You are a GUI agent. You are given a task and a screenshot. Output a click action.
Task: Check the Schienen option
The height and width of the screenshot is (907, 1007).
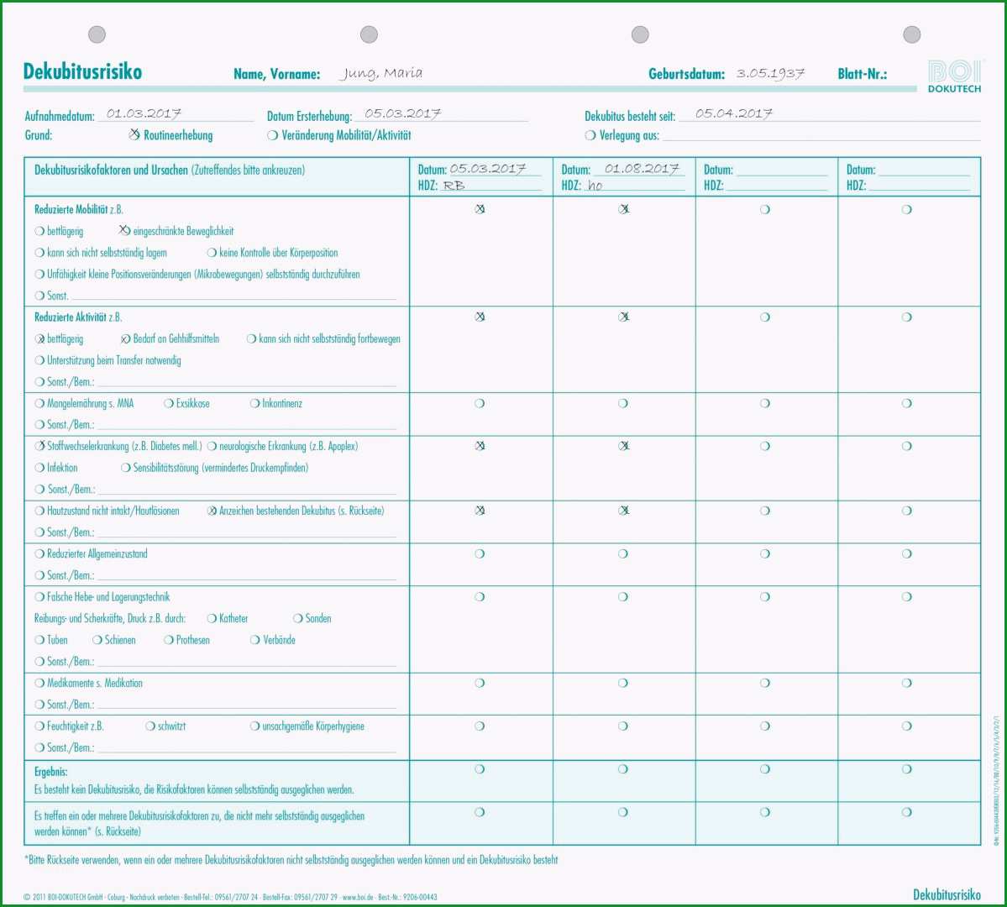[97, 640]
